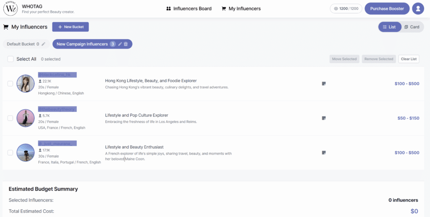Select checkbox for France-based Beauty Enthusiast influencer
This screenshot has width=430, height=217.
click(x=10, y=153)
